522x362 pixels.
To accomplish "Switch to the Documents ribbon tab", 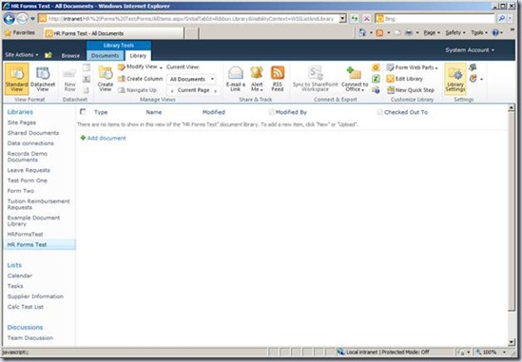I will click(x=105, y=55).
